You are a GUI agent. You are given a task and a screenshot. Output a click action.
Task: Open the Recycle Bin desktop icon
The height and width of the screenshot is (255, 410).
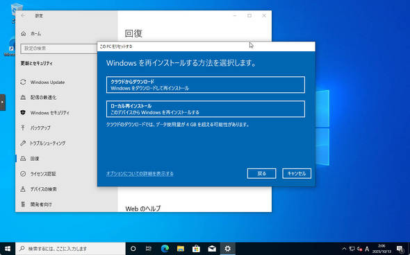point(17,10)
